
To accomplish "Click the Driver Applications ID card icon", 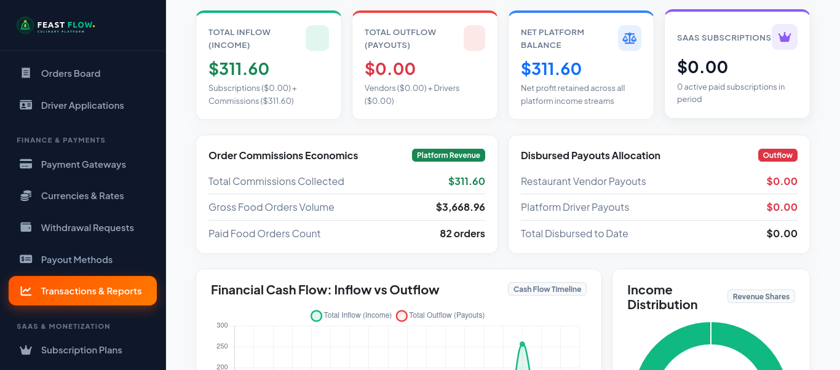I will 26,105.
